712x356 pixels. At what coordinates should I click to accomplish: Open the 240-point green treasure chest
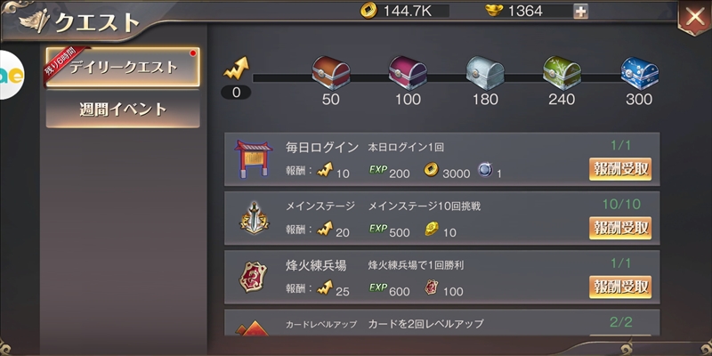562,73
